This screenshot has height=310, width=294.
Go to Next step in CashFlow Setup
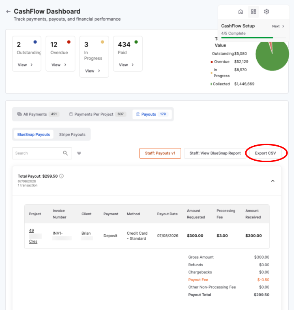278,26
